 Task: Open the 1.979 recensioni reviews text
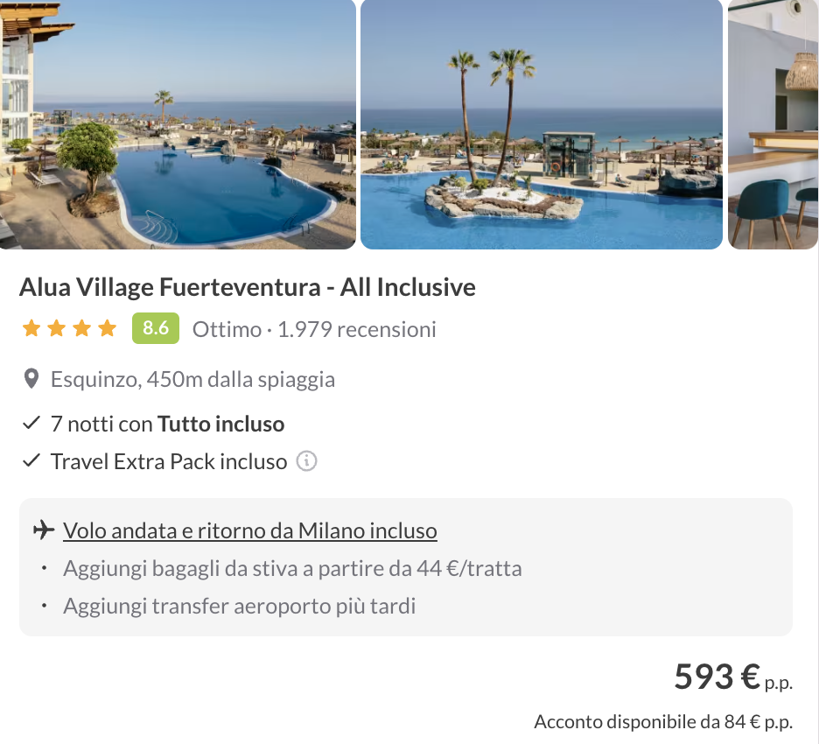357,329
